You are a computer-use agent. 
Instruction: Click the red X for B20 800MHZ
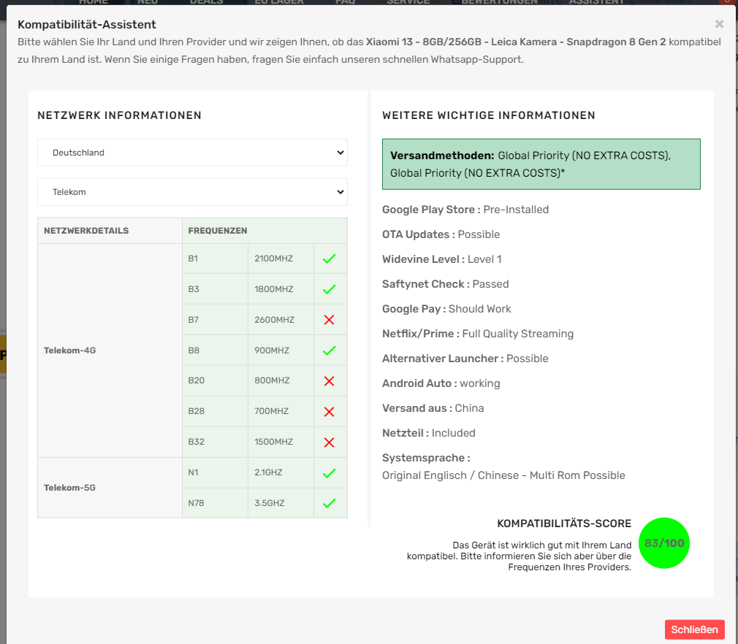tap(329, 381)
